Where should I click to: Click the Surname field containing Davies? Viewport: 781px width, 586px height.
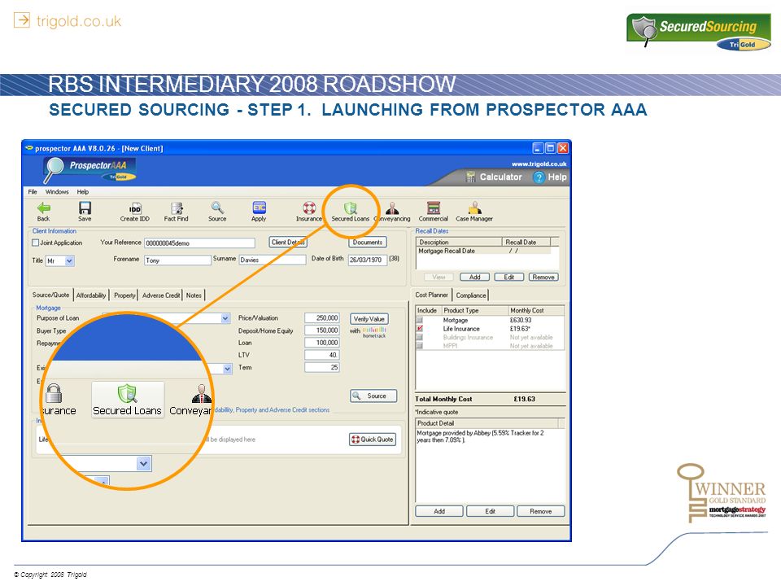coord(273,260)
